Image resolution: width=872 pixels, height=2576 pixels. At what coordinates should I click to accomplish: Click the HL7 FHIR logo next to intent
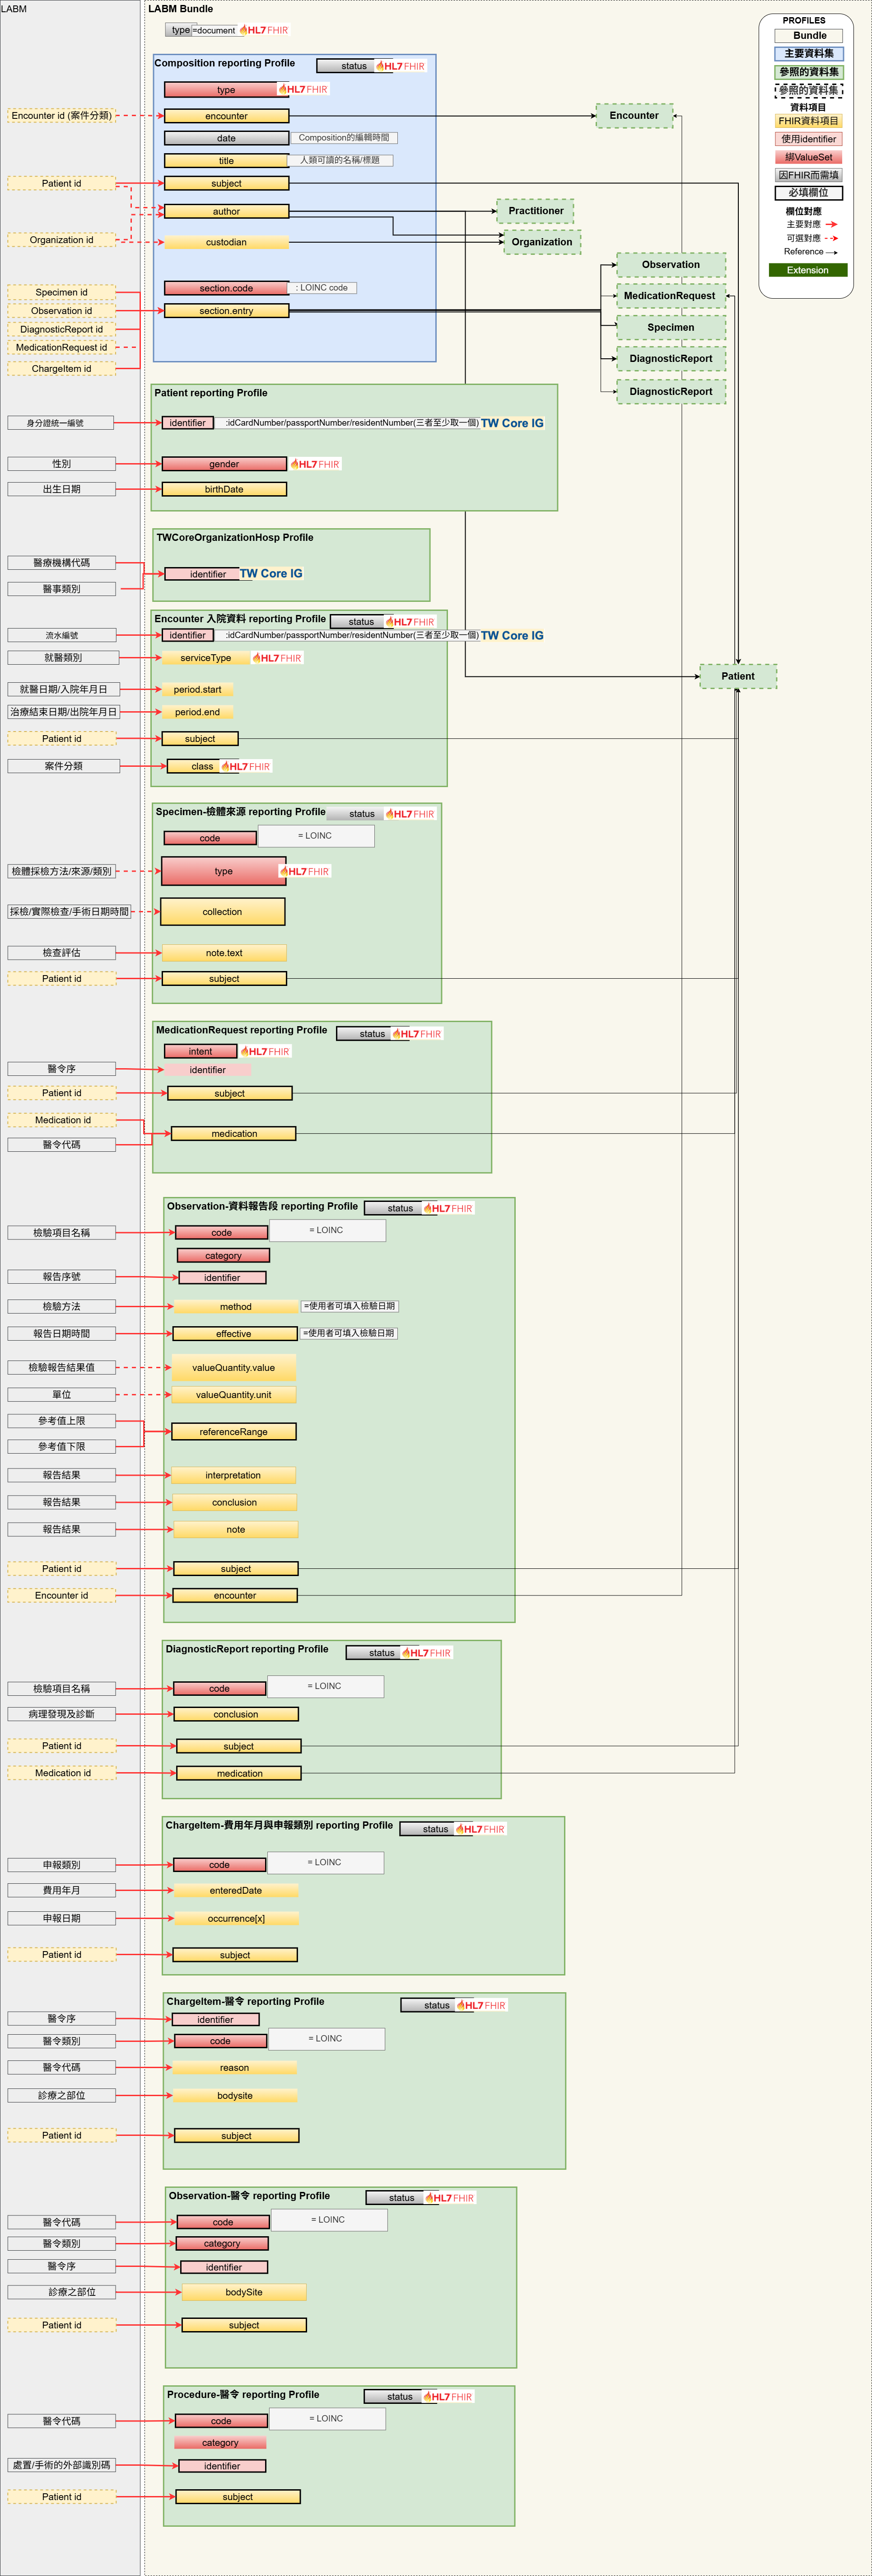click(266, 1051)
